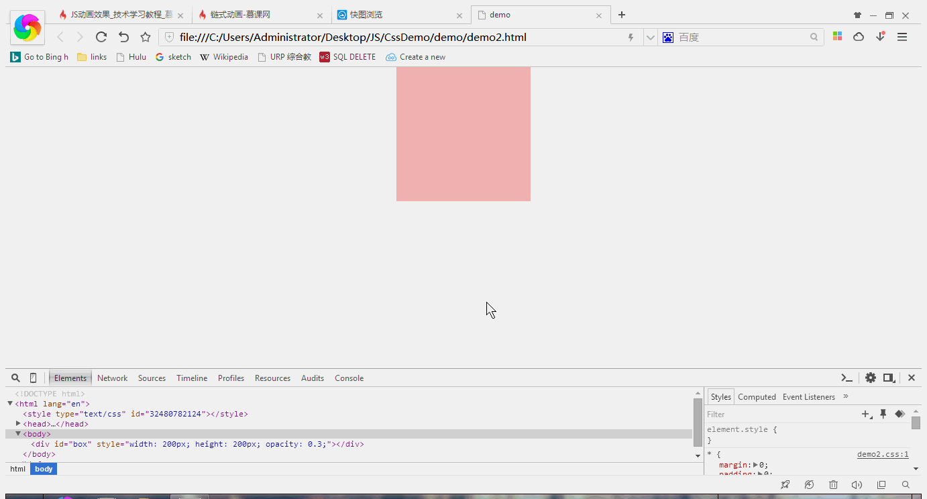Image resolution: width=927 pixels, height=499 pixels.
Task: Select the style type="text/css" DOM node
Action: [x=135, y=414]
